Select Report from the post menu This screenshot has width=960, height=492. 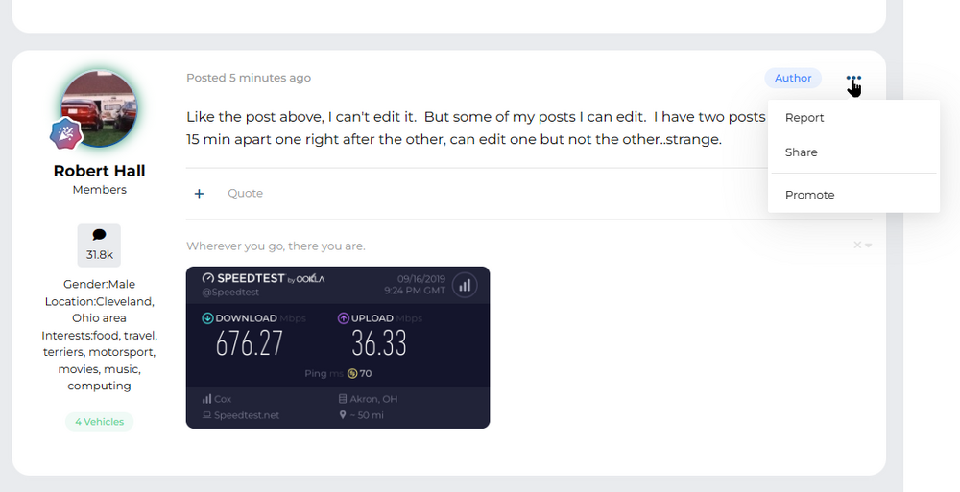pos(804,118)
